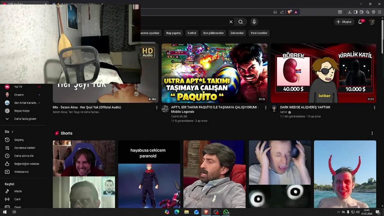The image size is (384, 216).
Task: Open the Dark Web alışveriş thumbnail
Action: tap(323, 73)
